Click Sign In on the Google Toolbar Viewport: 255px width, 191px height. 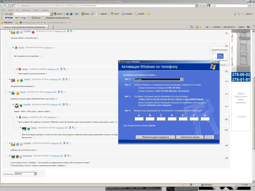click(x=247, y=14)
